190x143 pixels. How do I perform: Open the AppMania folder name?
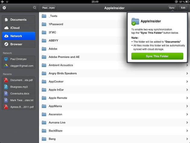[x=55, y=106]
